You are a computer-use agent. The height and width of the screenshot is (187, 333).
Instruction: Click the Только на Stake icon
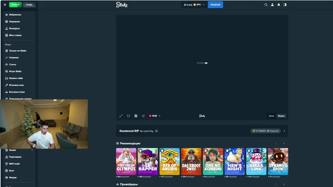7,51
